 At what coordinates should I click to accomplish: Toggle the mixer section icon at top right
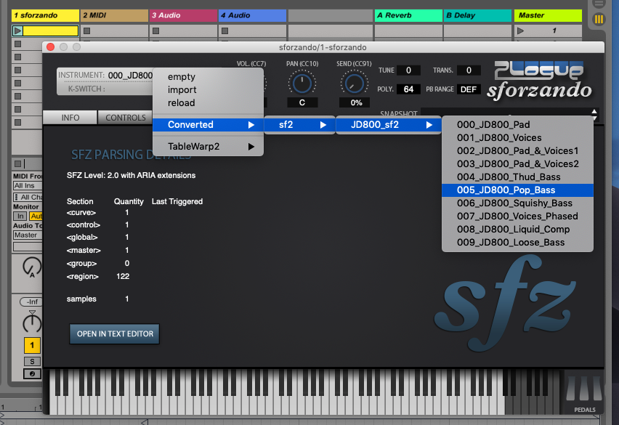point(599,19)
